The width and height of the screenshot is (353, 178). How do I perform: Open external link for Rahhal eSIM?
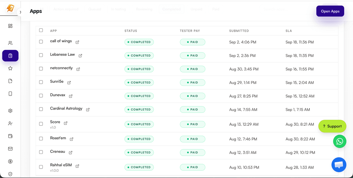77,166
